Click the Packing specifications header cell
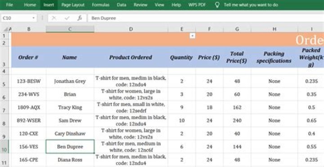The image size is (324, 167). point(274,57)
